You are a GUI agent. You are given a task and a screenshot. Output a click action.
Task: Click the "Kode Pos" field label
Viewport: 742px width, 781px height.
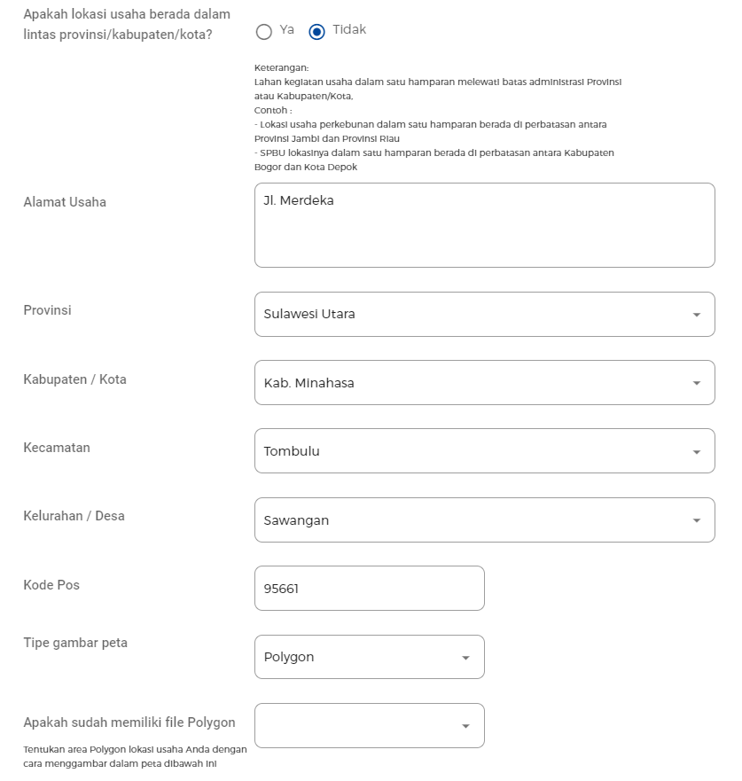coord(51,585)
